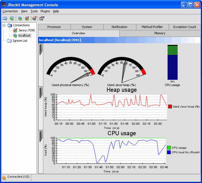Screen dimensions: 202x183
Task: Click the 'Connected (1/2)' status text
Action: point(18,177)
